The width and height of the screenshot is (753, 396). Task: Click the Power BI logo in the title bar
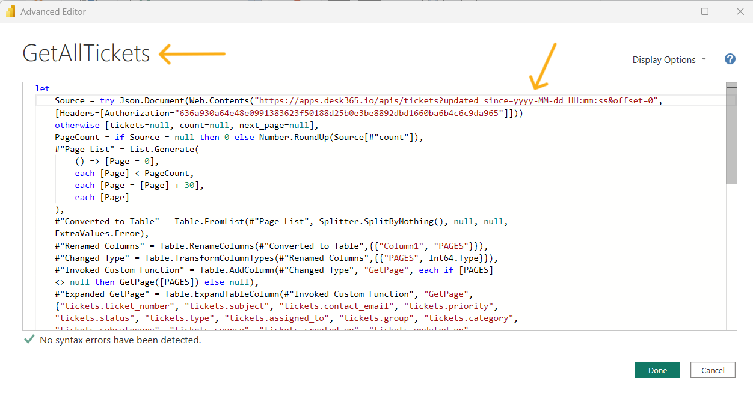(10, 11)
